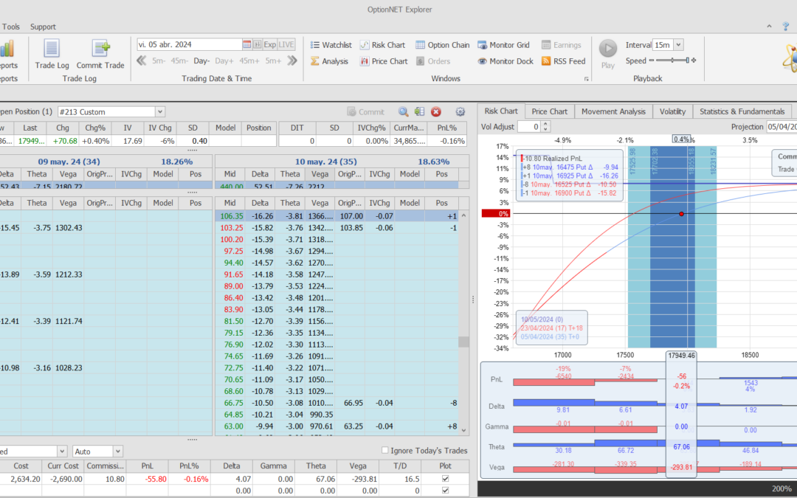This screenshot has height=498, width=797.
Task: Expand the #213 Custom position dropdown
Action: pyautogui.click(x=160, y=112)
